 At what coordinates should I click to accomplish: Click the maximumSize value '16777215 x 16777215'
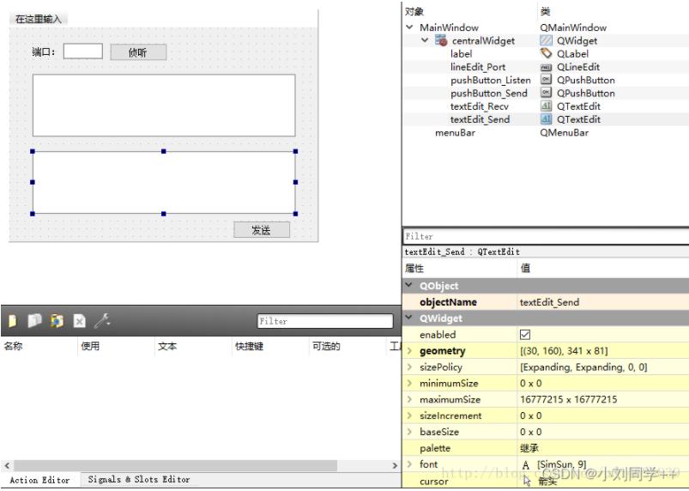coord(569,399)
